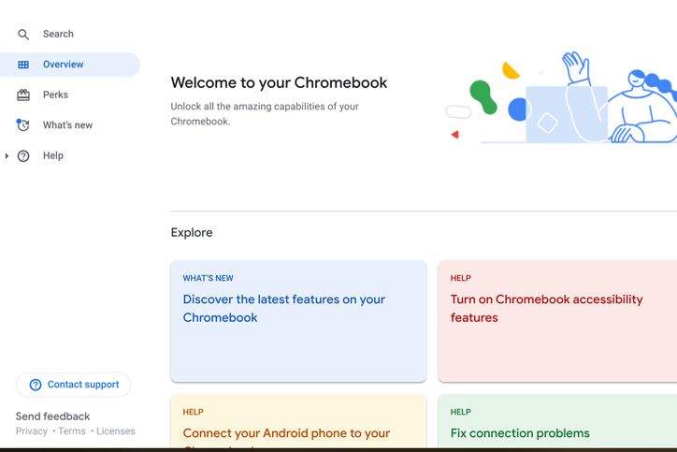The image size is (677, 452).
Task: Click the Send feedback link
Action: point(52,416)
